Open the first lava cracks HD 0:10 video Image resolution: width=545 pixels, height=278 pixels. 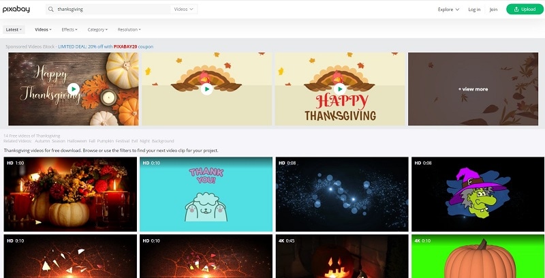pyautogui.click(x=70, y=256)
